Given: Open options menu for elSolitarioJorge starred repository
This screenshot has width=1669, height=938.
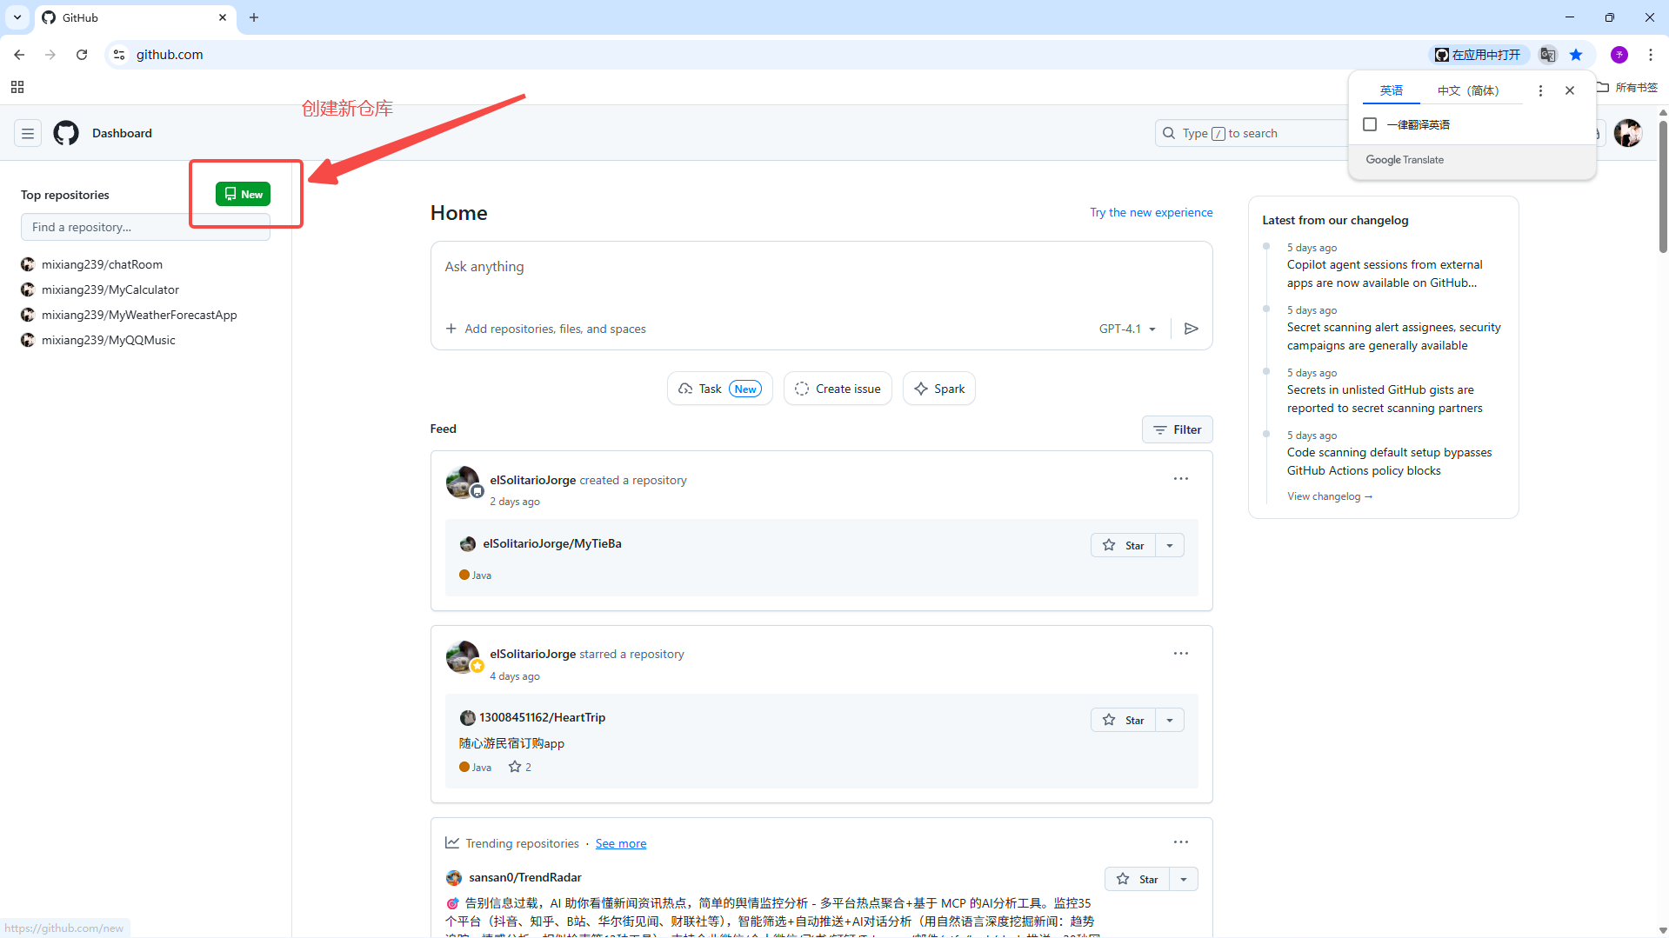Looking at the screenshot, I should [x=1180, y=654].
